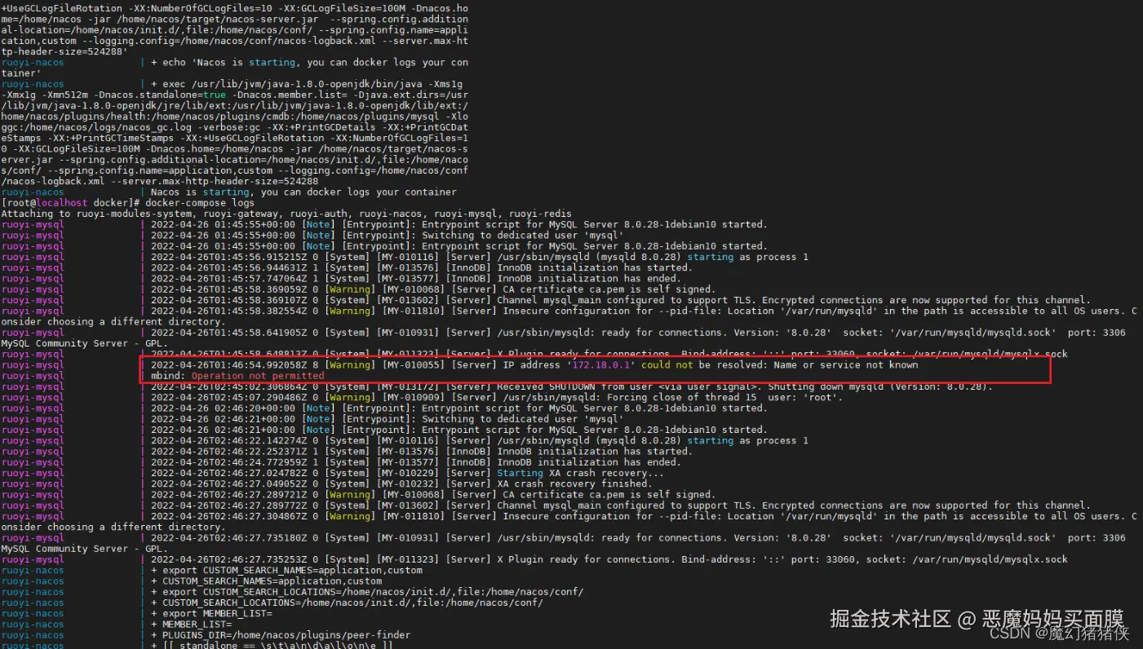Click "ggc:/home/nacos/logs/nacos_gc.log" path text
The width and height of the screenshot is (1143, 649).
click(96, 127)
